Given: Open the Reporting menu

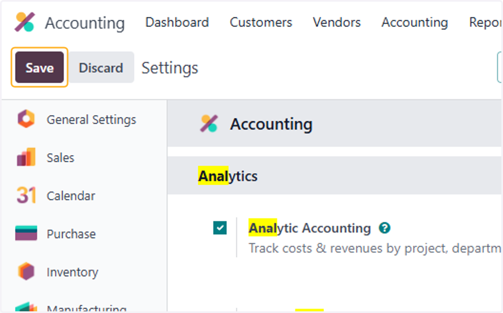Looking at the screenshot, I should [x=485, y=22].
